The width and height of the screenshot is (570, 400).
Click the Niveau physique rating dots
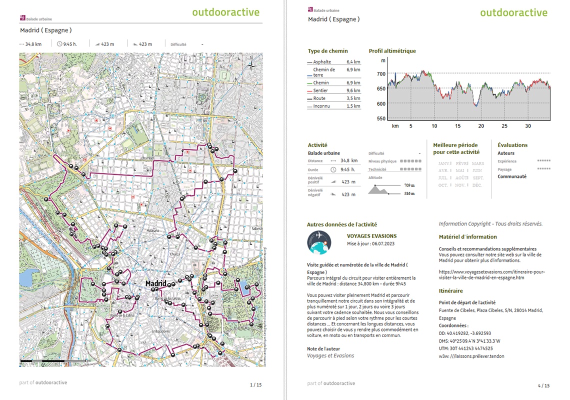pos(411,161)
